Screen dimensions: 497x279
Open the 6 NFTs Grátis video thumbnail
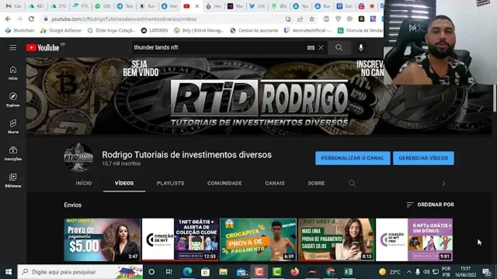(x=414, y=239)
